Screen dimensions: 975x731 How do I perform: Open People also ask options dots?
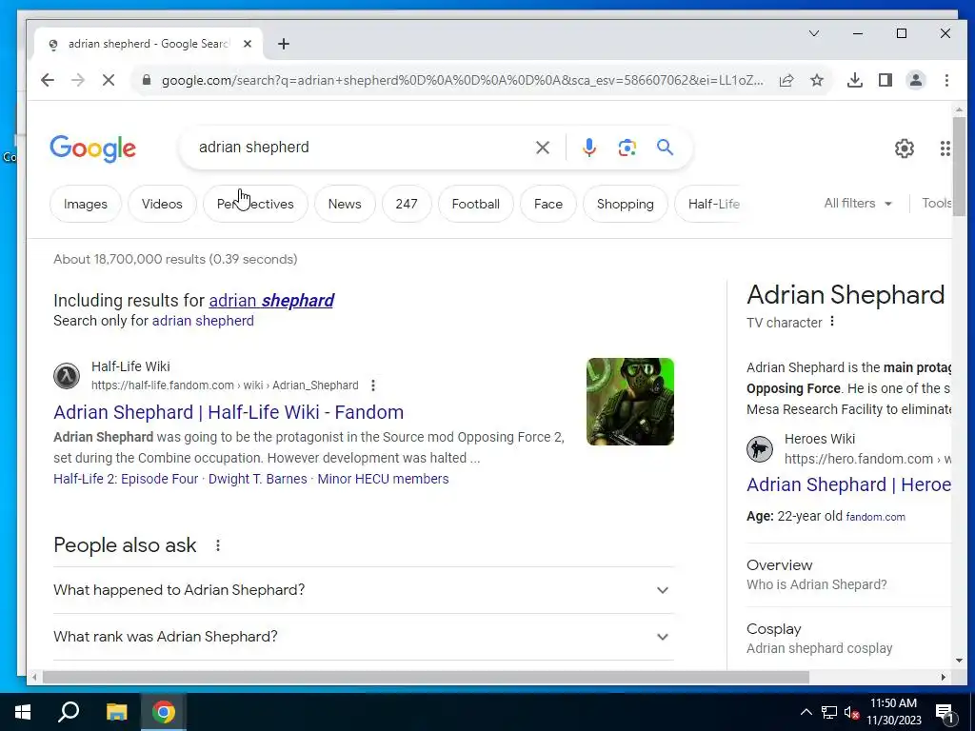coord(218,545)
